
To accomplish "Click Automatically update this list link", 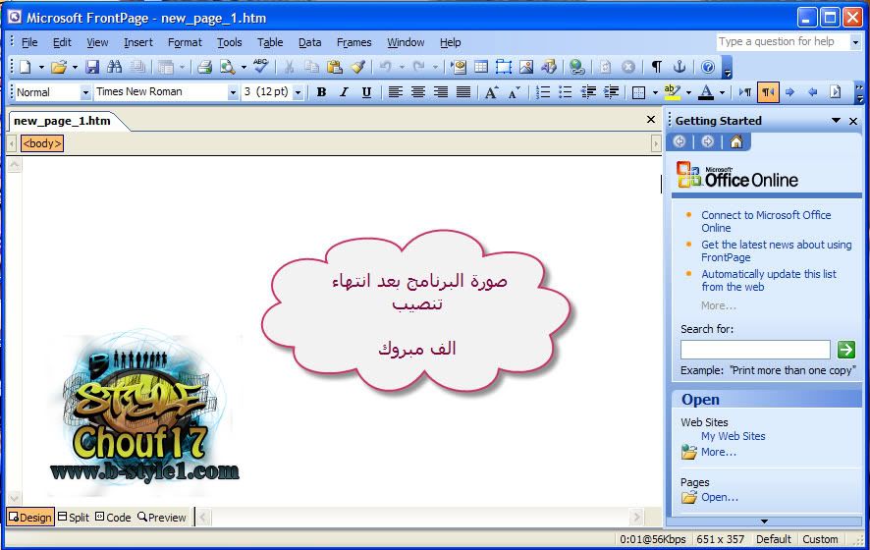I will (769, 280).
